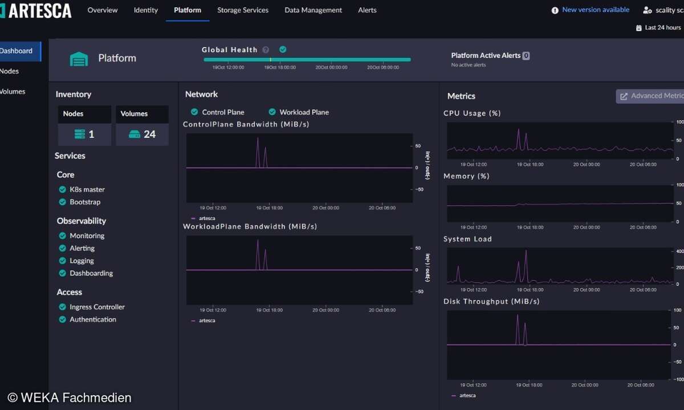Go to the Data Management tab
This screenshot has height=410, width=684.
(x=313, y=10)
